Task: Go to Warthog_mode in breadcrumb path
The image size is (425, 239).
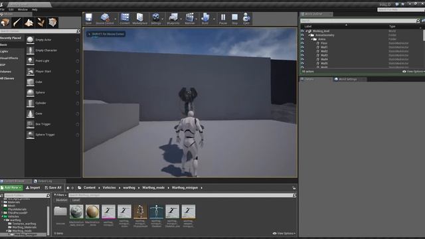Action: click(153, 187)
